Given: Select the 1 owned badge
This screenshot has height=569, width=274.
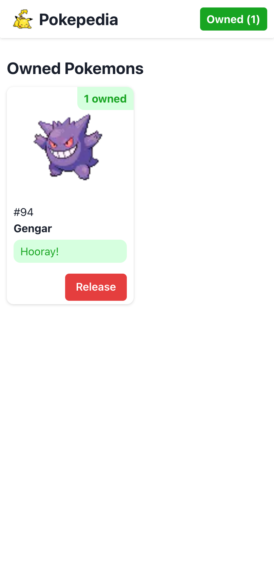Looking at the screenshot, I should [105, 98].
